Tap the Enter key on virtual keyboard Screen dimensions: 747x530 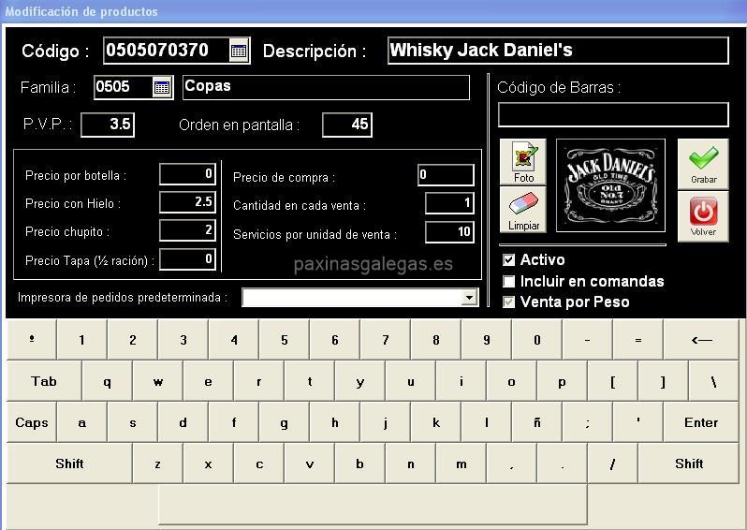701,422
